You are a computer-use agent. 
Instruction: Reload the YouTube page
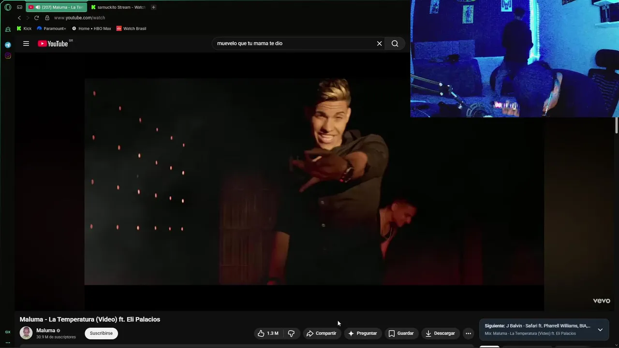(36, 18)
